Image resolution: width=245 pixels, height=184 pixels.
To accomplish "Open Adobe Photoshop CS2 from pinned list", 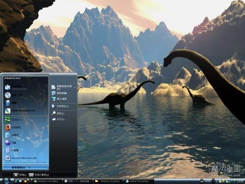I will tap(25, 111).
